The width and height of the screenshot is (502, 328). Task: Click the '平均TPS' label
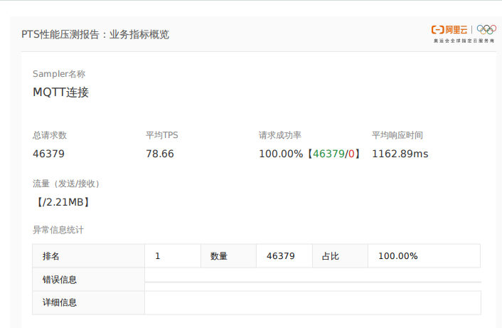click(161, 135)
